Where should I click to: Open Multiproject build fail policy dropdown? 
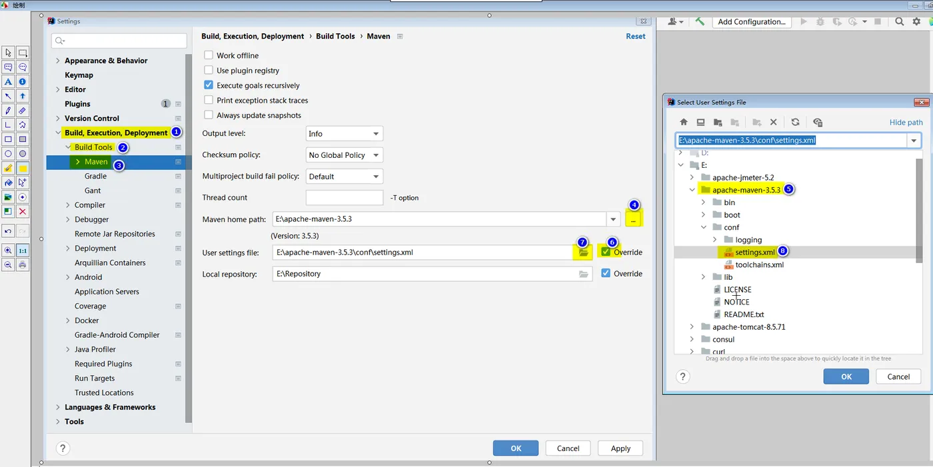345,177
